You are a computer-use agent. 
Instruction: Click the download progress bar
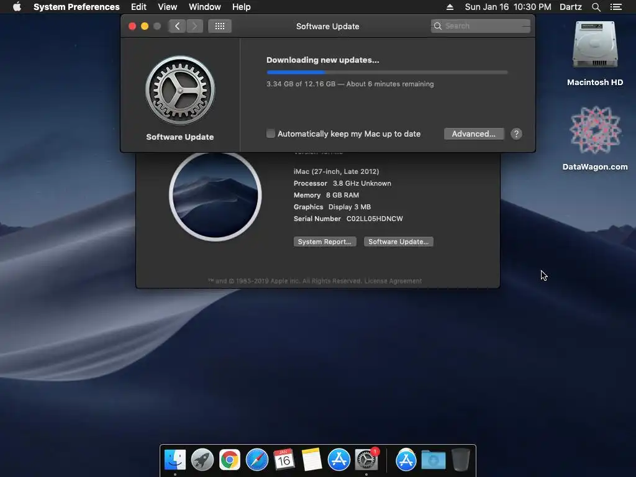click(x=387, y=72)
